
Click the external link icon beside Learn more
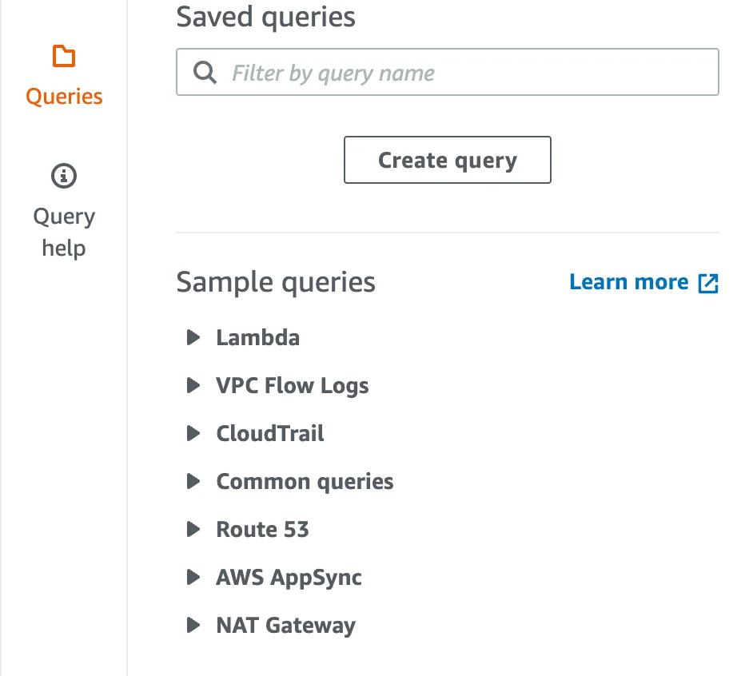[708, 283]
